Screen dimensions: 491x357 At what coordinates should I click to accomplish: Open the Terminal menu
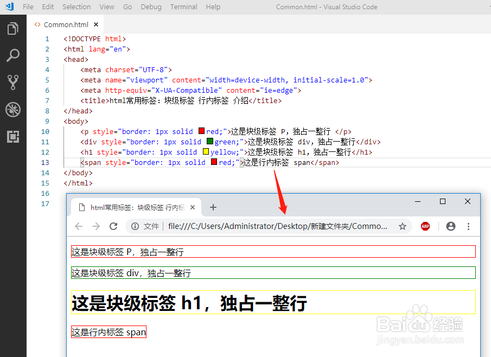tap(183, 7)
